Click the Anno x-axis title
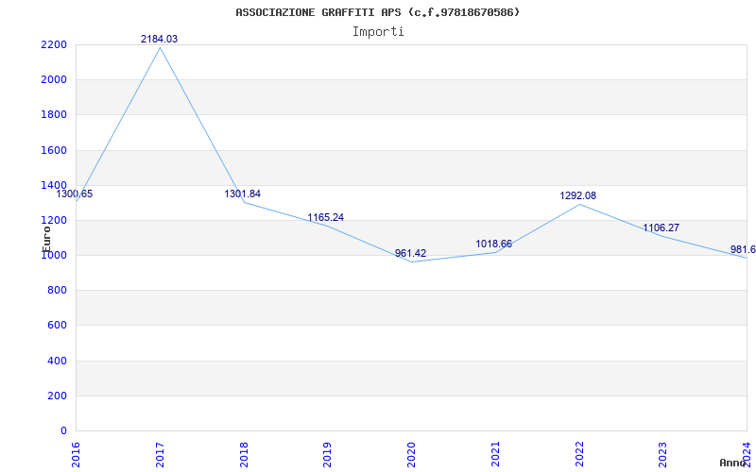Screen dimensions: 756x472 pos(731,463)
